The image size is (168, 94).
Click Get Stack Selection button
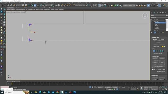(159, 66)
